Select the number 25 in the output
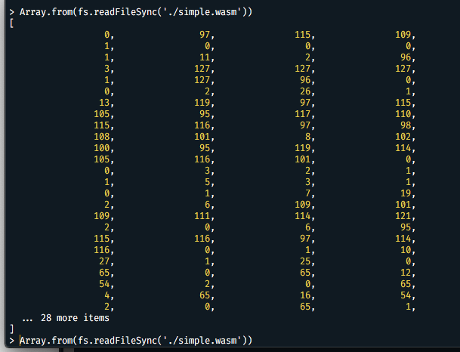460x352 pixels. (307, 261)
